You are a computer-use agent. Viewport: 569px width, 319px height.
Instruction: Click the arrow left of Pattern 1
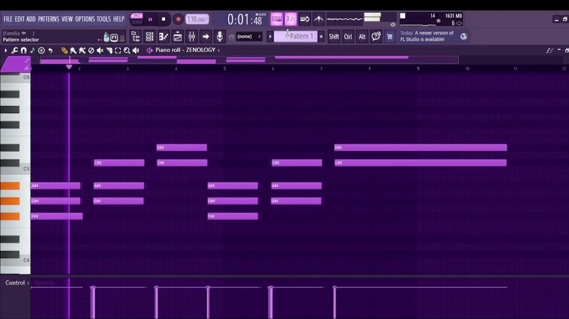point(269,37)
